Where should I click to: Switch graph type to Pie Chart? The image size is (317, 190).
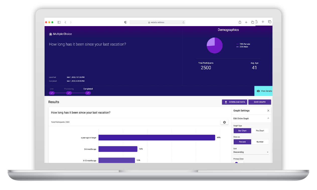click(260, 131)
